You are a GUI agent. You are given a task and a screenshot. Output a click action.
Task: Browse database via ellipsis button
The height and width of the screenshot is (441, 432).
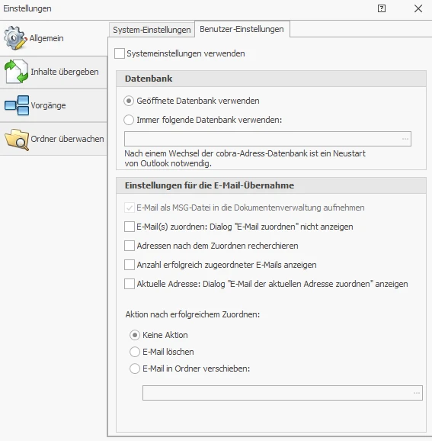tap(405, 139)
